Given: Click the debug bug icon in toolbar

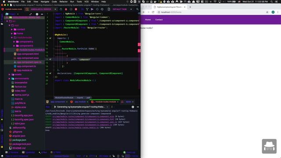Looking at the screenshot, I should click(66, 9).
